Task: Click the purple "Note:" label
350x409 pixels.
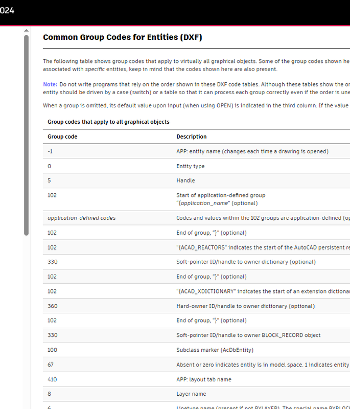Action: click(x=50, y=84)
